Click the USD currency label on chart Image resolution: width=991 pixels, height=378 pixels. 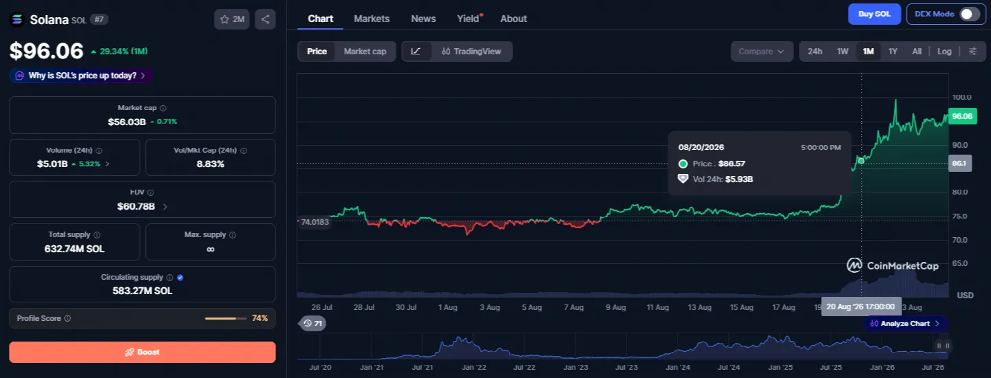tap(965, 295)
